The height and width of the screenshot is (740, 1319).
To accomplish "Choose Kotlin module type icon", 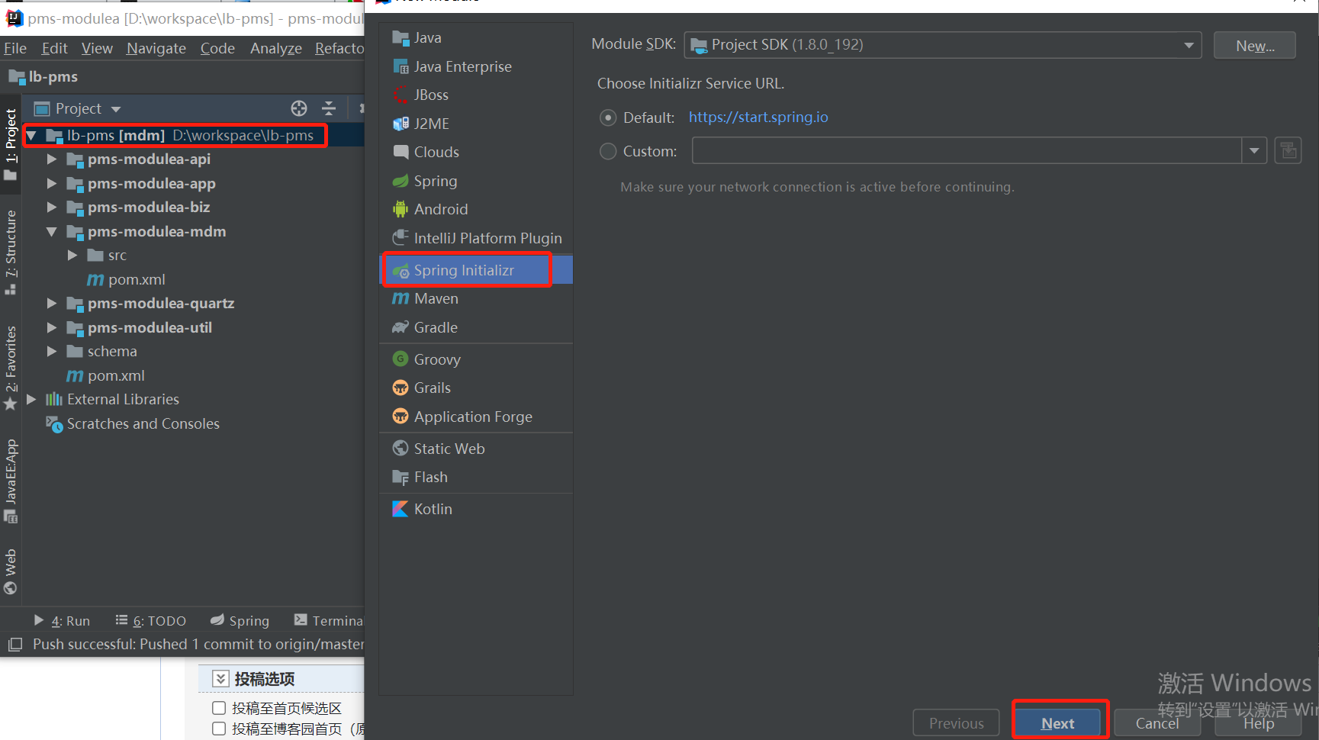I will (401, 509).
